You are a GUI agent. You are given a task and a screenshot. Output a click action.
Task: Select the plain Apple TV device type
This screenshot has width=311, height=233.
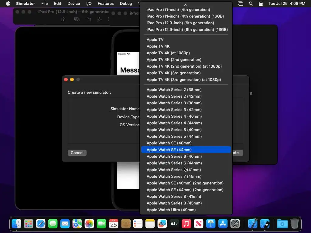coord(186,40)
